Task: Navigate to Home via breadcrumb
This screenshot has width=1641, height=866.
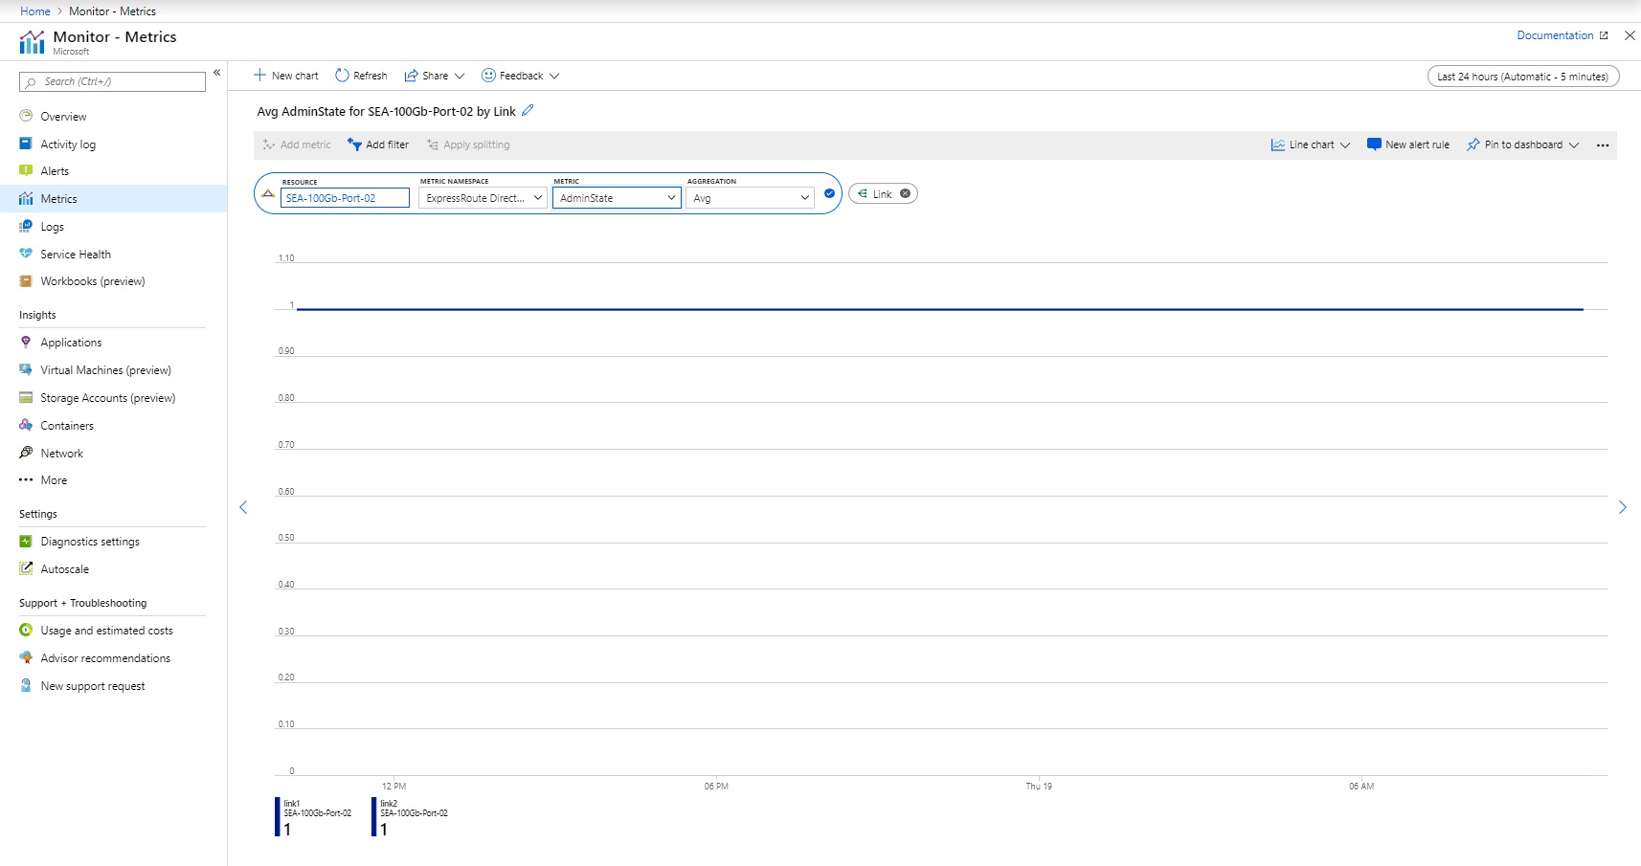Action: point(34,11)
